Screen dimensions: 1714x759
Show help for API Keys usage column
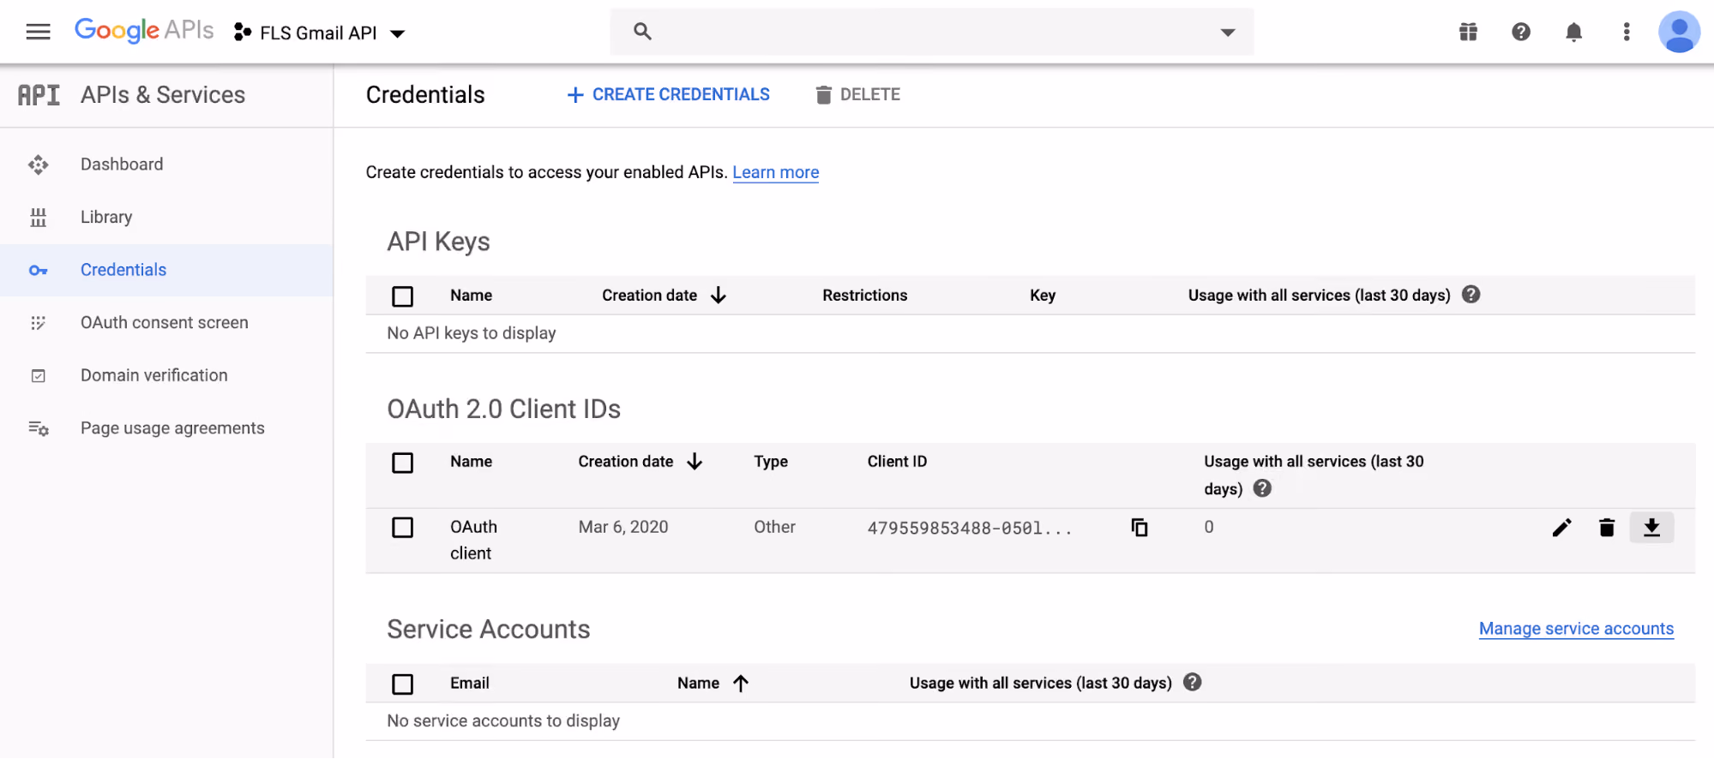[x=1471, y=295]
